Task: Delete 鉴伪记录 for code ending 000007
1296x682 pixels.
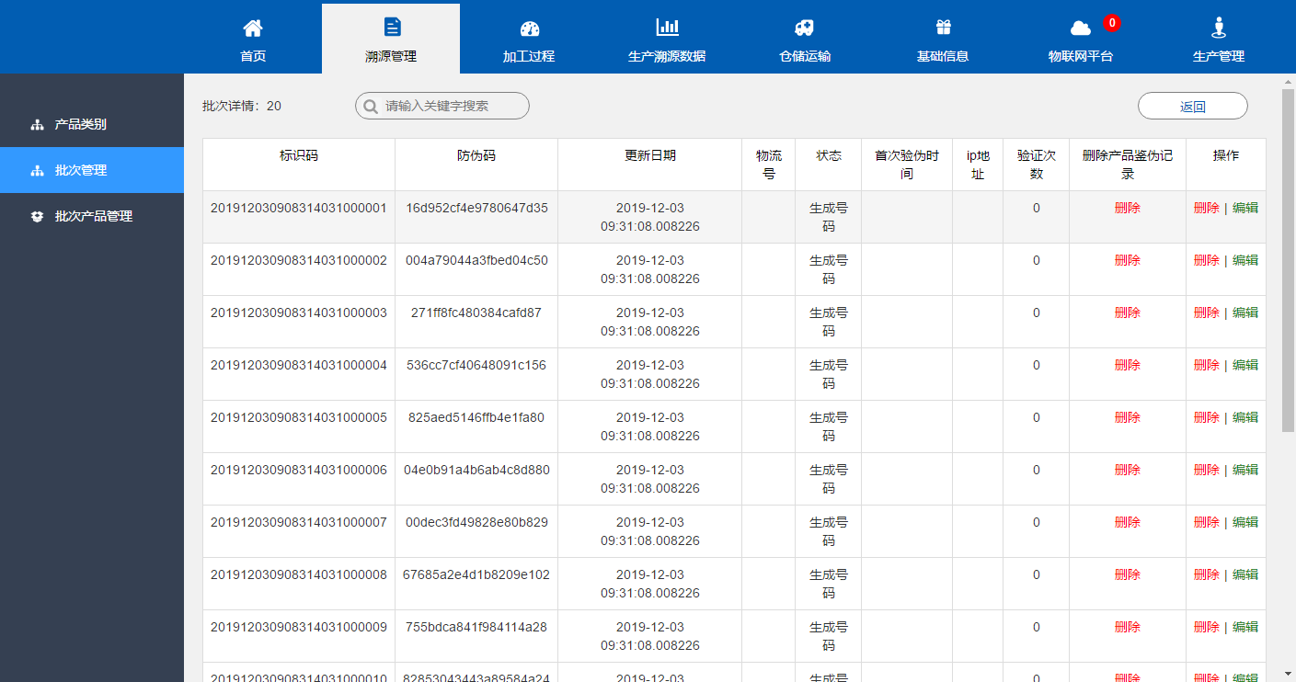Action: click(x=1128, y=522)
